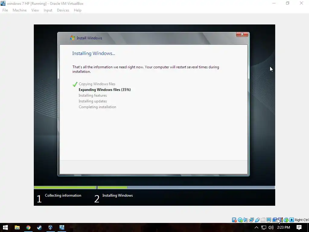Close the Install Windows dialog
Viewport: 309px width, 232px height.
tap(242, 34)
